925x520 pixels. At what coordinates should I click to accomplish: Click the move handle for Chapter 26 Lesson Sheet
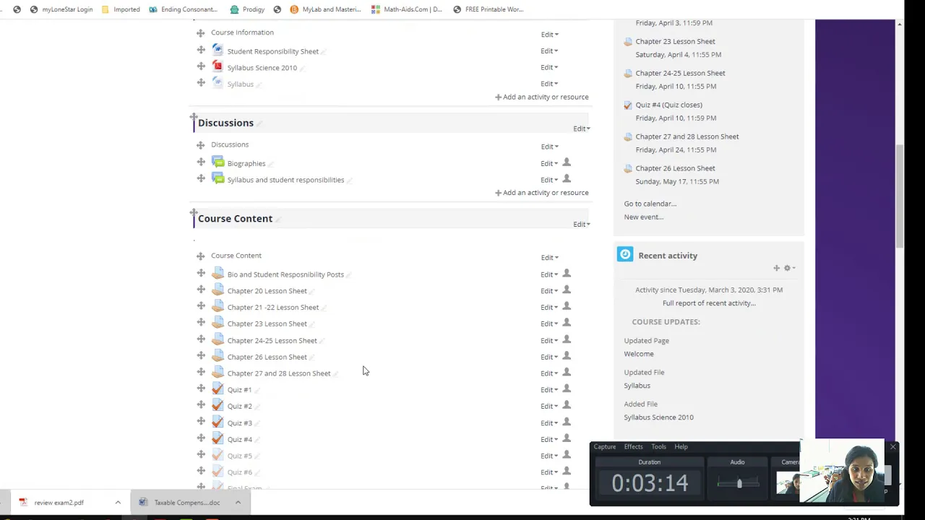201,355
